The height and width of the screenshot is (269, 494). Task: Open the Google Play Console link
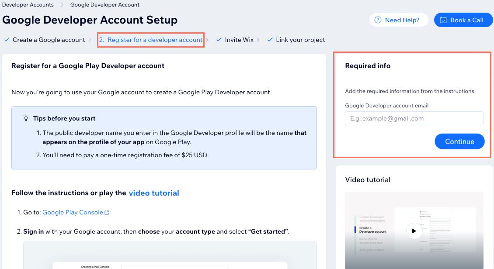point(73,212)
